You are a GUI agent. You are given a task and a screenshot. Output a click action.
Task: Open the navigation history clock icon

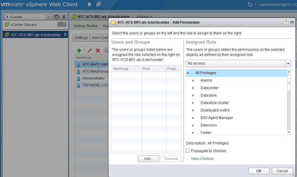(57, 17)
